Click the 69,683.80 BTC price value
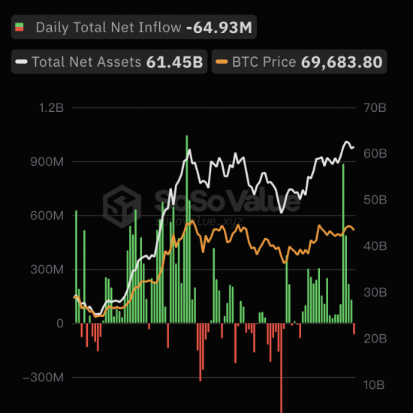 [x=342, y=62]
